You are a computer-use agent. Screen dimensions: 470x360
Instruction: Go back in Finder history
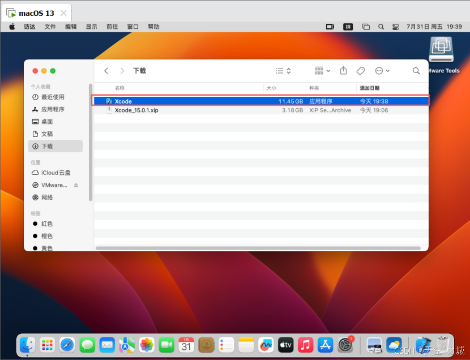click(106, 71)
